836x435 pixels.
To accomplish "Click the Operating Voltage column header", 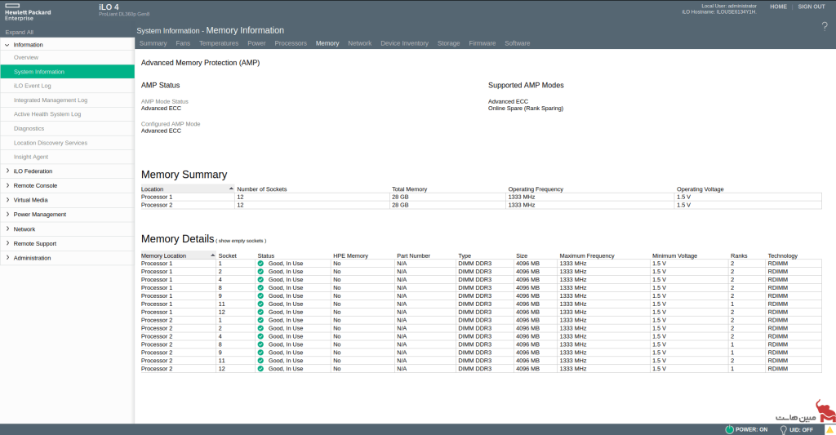I will tap(700, 189).
